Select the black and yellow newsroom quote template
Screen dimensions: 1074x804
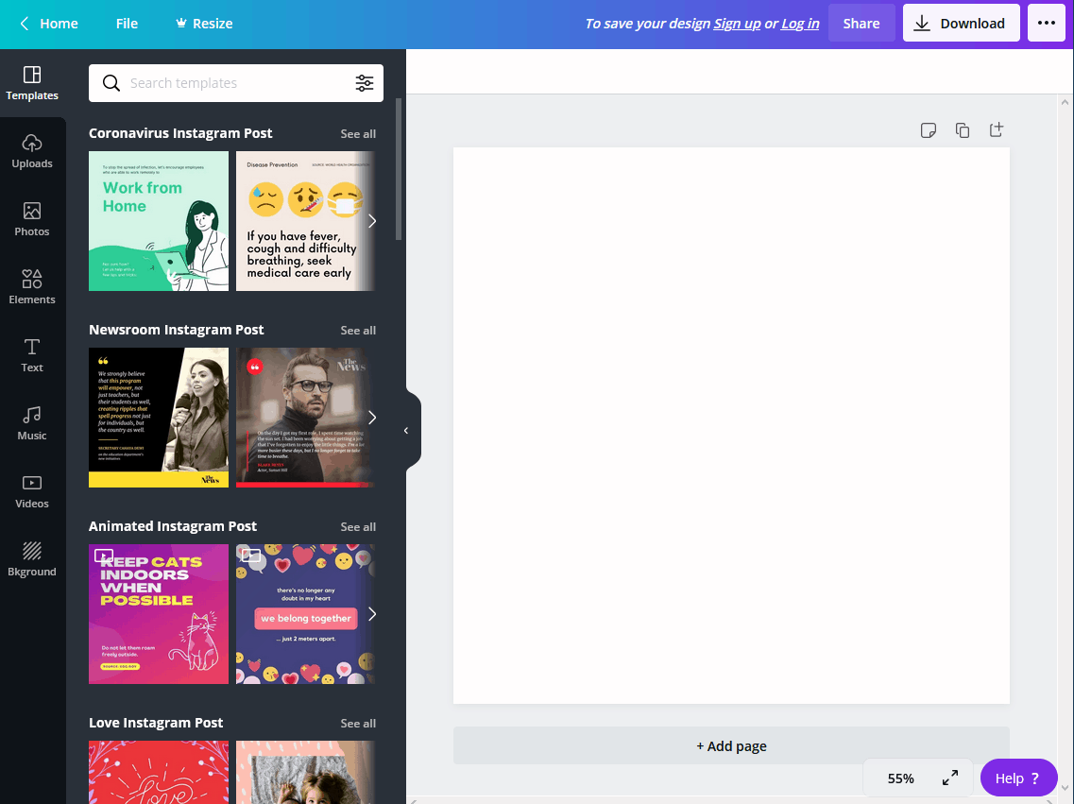click(x=159, y=418)
